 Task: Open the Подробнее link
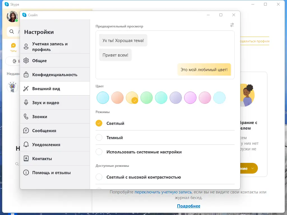[189, 206]
